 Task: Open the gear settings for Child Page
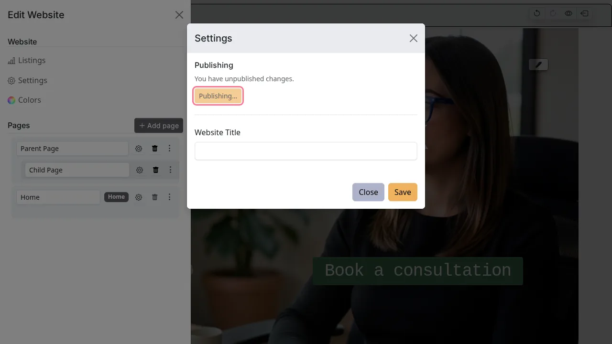(x=140, y=170)
